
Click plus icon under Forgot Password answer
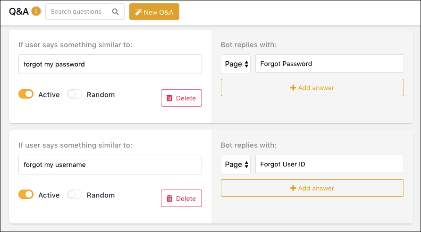coord(293,87)
